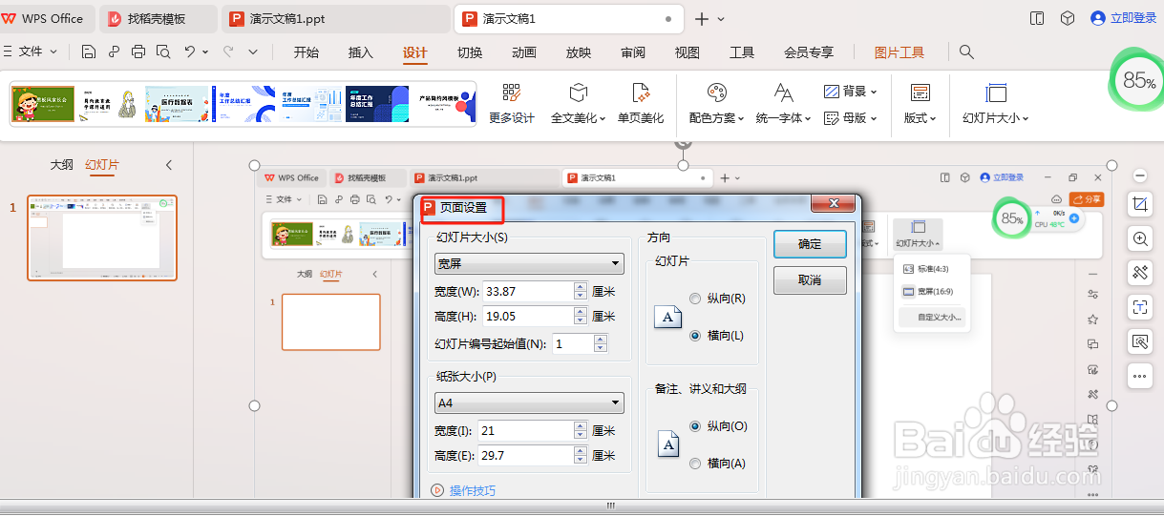Open the 幻灯片大小 dropdown in the ribbon
Image resolution: width=1164 pixels, height=516 pixels.
[x=995, y=103]
